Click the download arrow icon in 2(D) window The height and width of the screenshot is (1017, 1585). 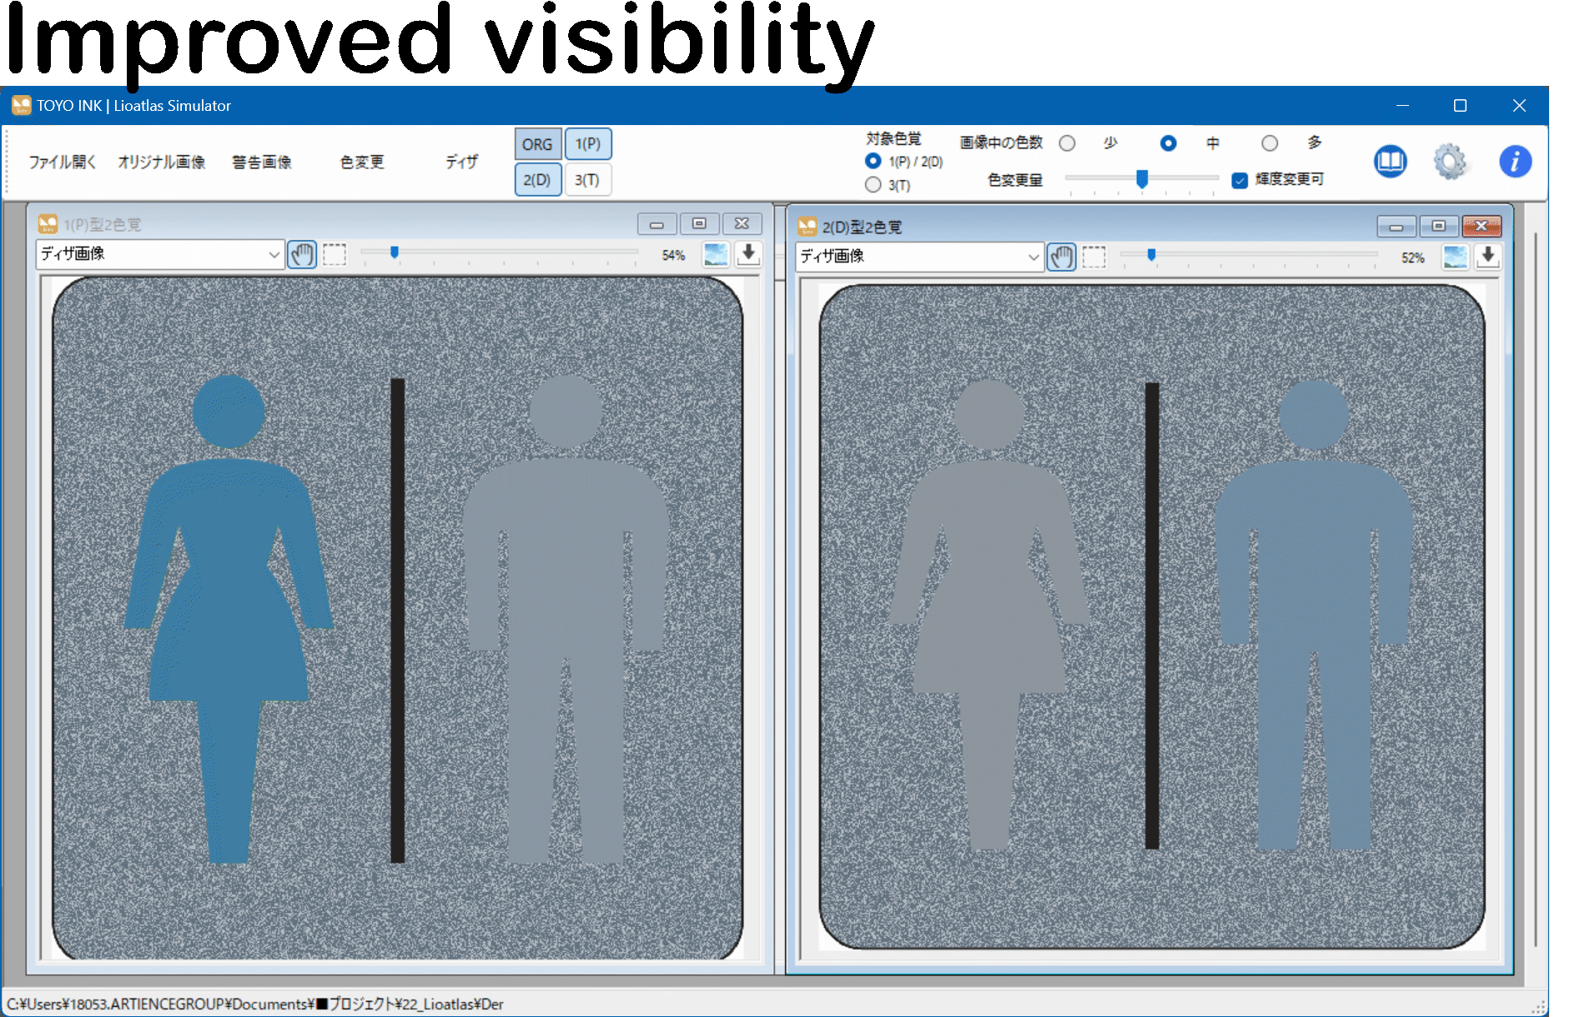(x=1487, y=257)
